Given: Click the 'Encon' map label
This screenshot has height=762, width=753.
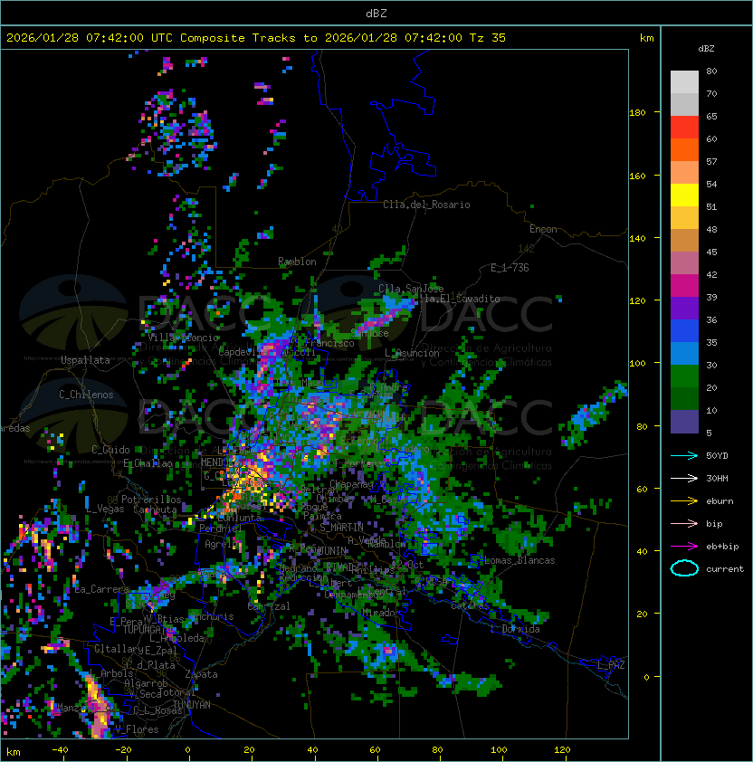Looking at the screenshot, I should (543, 229).
